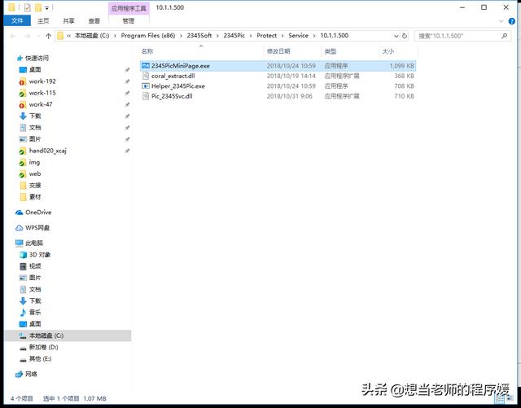Click the new folder icon in title bar
The image size is (521, 408).
38,7
